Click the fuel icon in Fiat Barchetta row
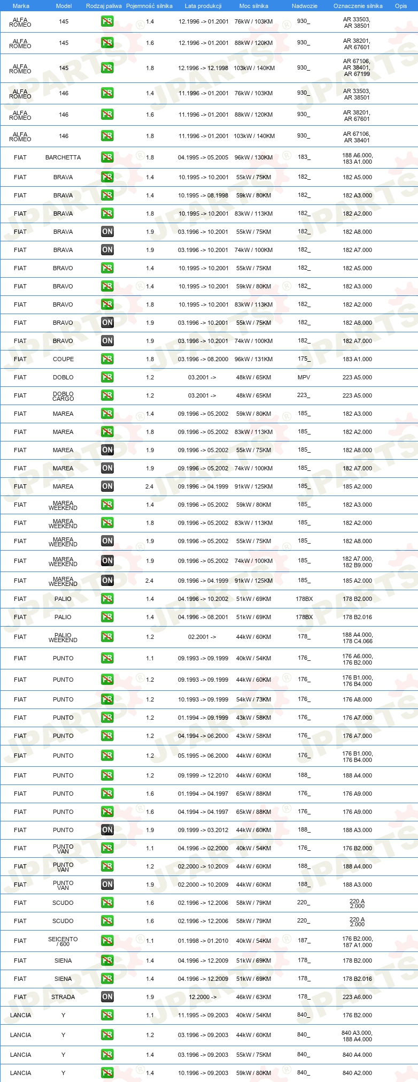The width and height of the screenshot is (418, 1082). click(107, 157)
